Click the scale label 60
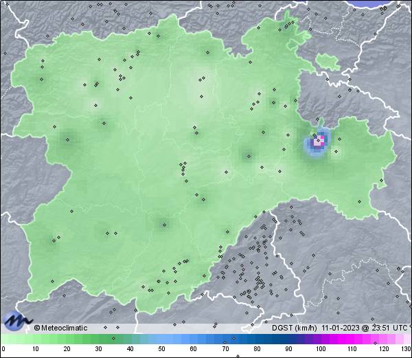The width and height of the screenshot is (412, 358). click(x=194, y=349)
